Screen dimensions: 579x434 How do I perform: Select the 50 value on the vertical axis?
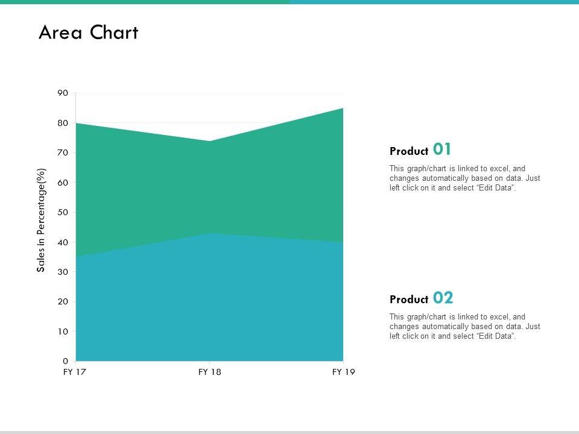63,212
